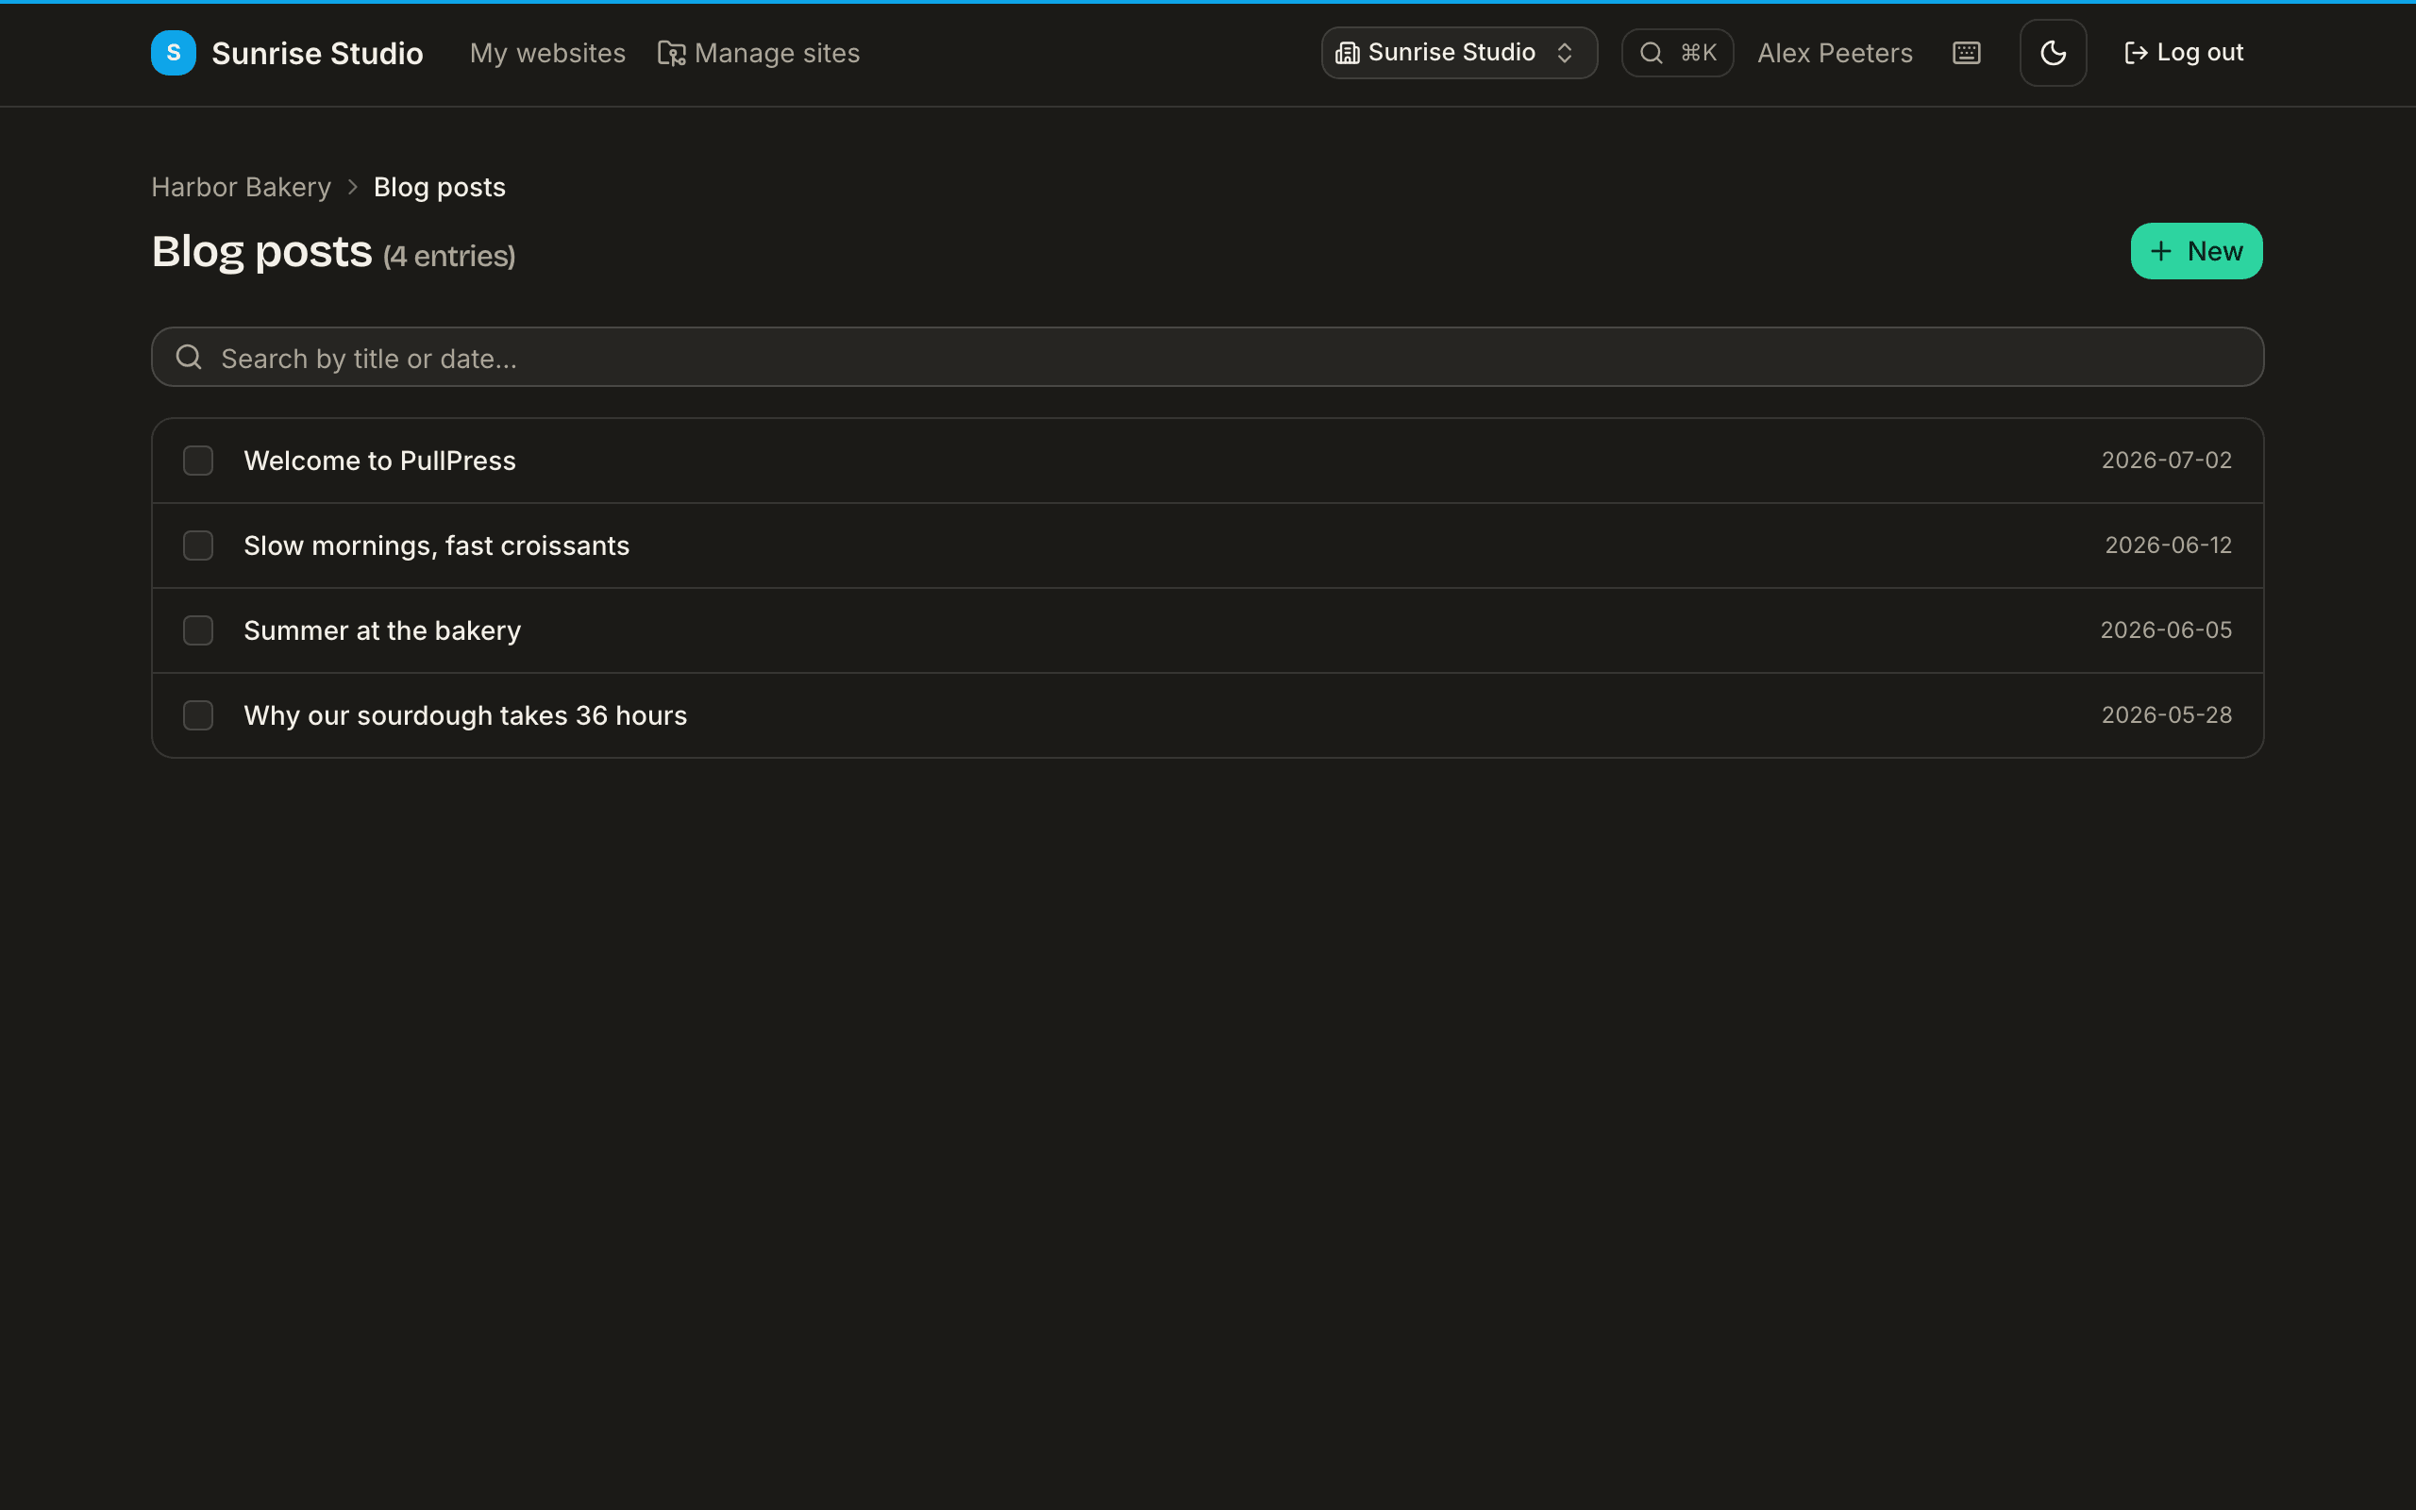Click the Sunrise Studio S logo icon
Screen dimensions: 2416x1510
[173, 53]
